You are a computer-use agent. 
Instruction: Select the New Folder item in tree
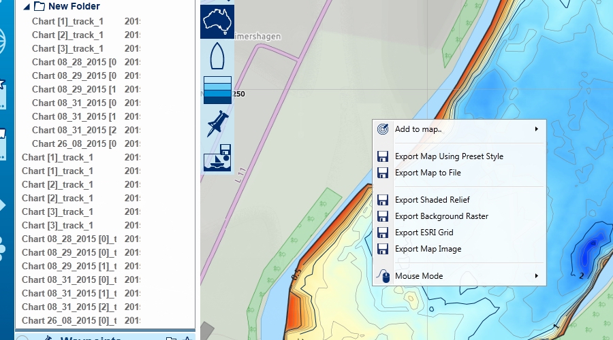tap(74, 7)
